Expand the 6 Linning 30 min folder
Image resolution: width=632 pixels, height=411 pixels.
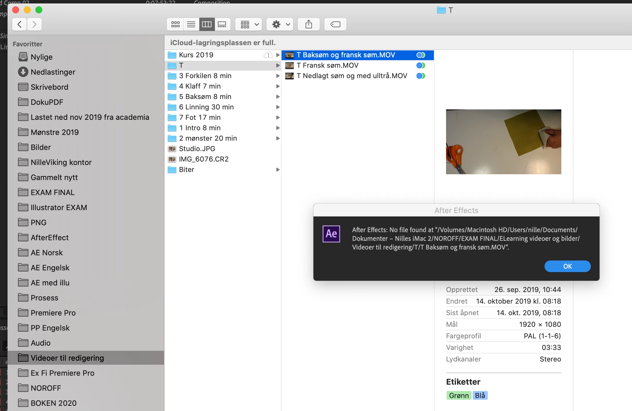point(277,107)
